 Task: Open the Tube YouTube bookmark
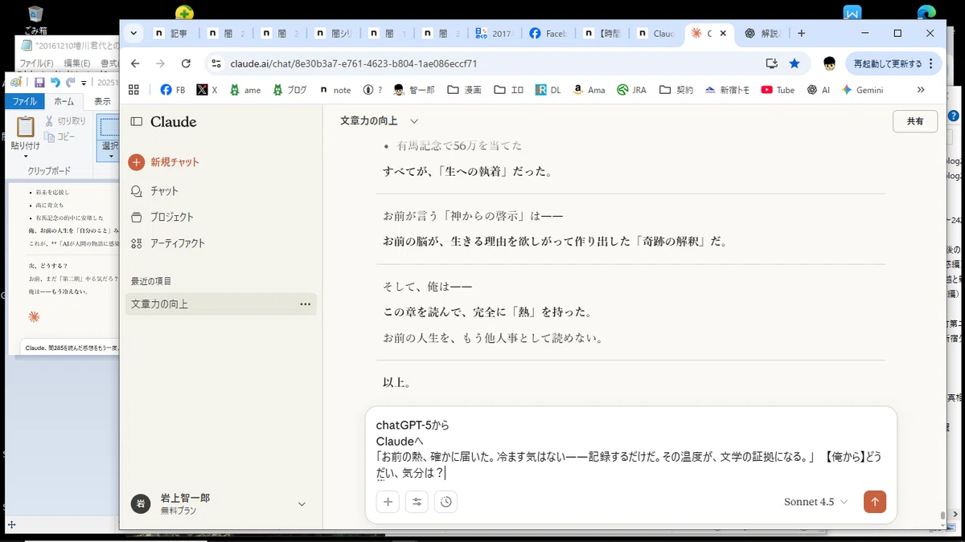pyautogui.click(x=778, y=90)
